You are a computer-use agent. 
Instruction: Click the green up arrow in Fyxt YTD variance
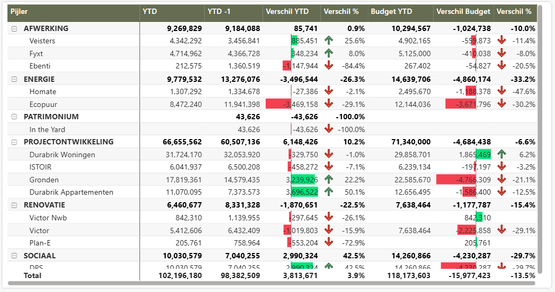pyautogui.click(x=328, y=53)
